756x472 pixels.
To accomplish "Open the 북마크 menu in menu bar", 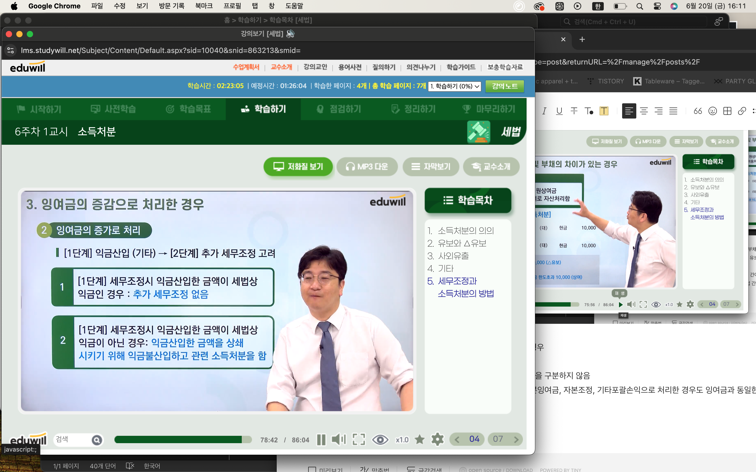I will 204,6.
